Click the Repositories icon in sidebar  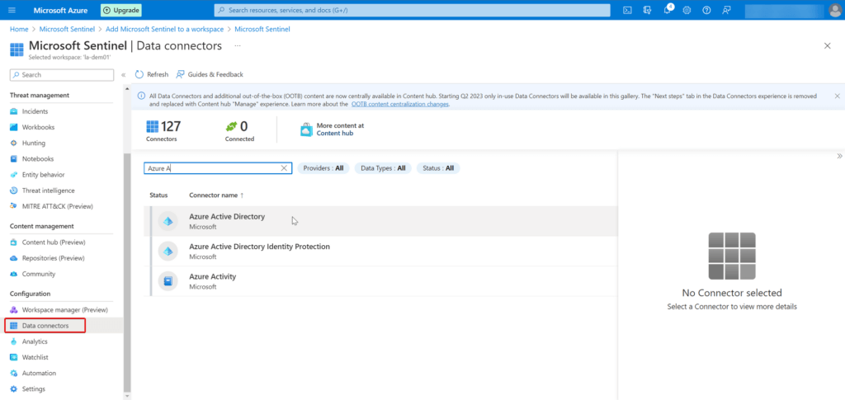pos(14,258)
